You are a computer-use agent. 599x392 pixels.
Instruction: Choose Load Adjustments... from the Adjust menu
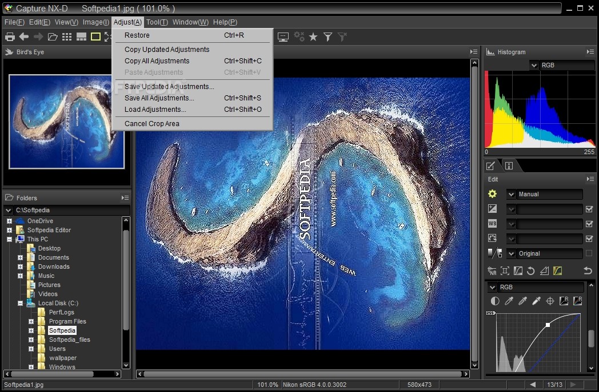155,110
